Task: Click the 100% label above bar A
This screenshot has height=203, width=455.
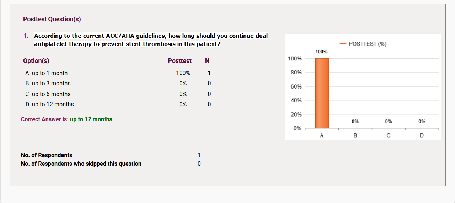Action: point(322,52)
